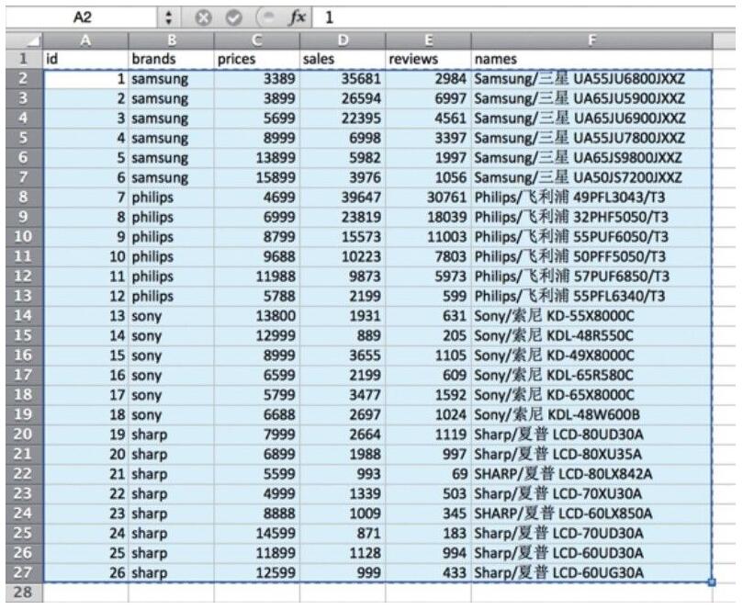Select column B header

(171, 40)
